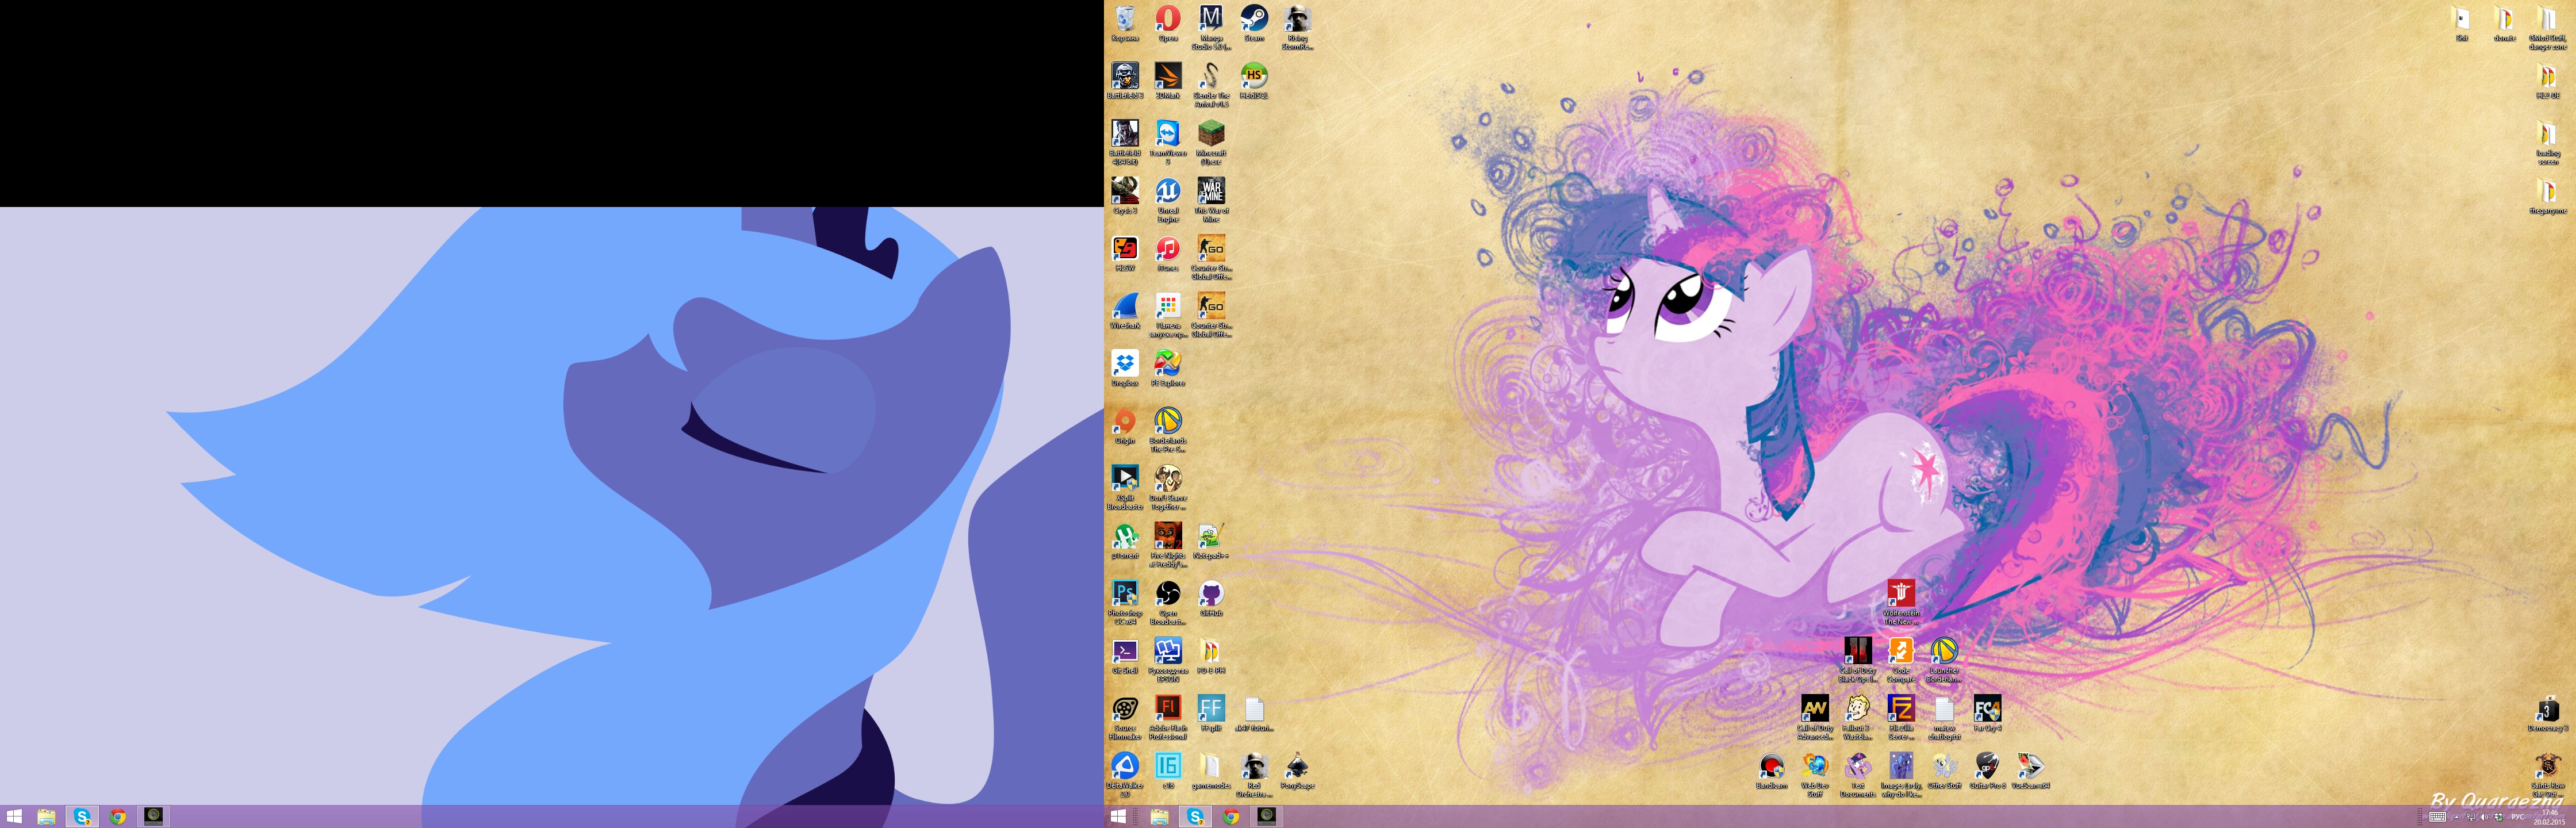Open the gamemodes folder
Viewport: 2576px width, 828px height.
coord(1211,767)
